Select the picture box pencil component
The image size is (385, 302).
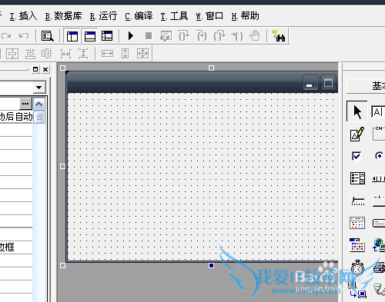point(357,134)
